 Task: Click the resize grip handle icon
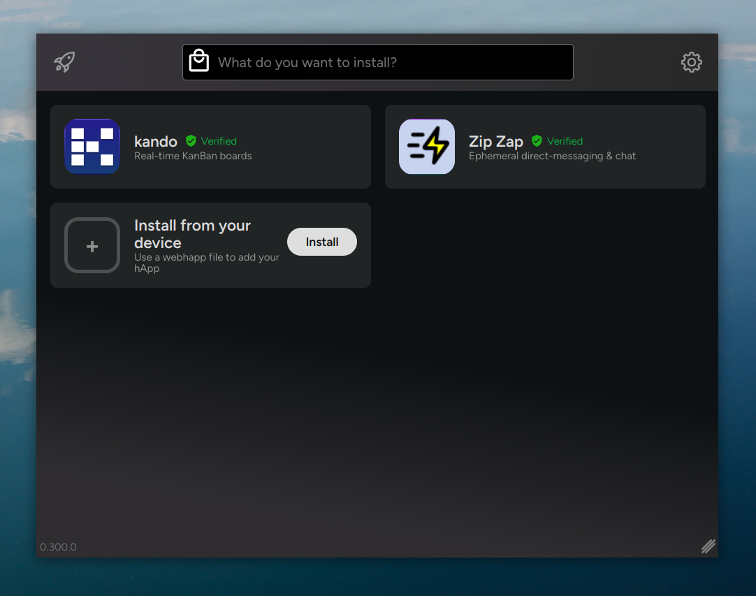click(x=708, y=546)
